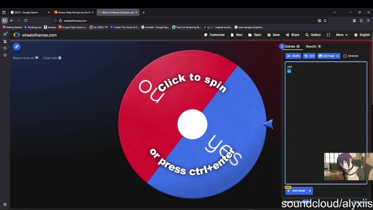373x210 pixels.
Task: Close the Google Search tab
Action: 49,13
